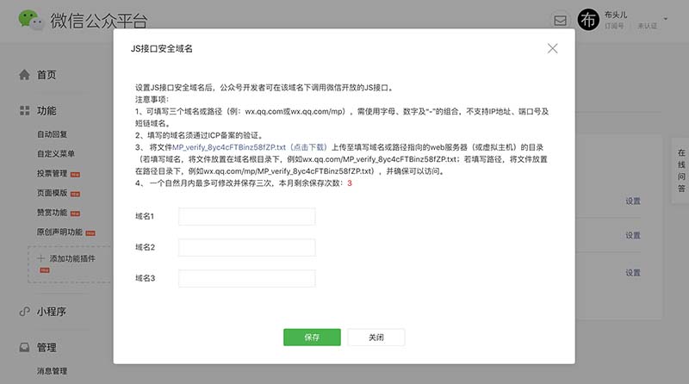This screenshot has width=689, height=384.
Task: Open 消息管理 in sidebar
Action: coord(53,371)
